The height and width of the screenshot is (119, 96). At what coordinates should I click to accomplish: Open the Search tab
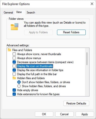coord(31,13)
